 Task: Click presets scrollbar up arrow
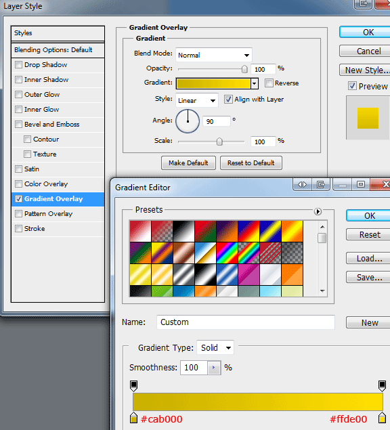pyautogui.click(x=322, y=227)
